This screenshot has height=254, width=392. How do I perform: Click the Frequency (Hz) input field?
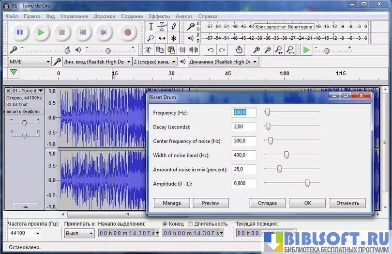(244, 112)
